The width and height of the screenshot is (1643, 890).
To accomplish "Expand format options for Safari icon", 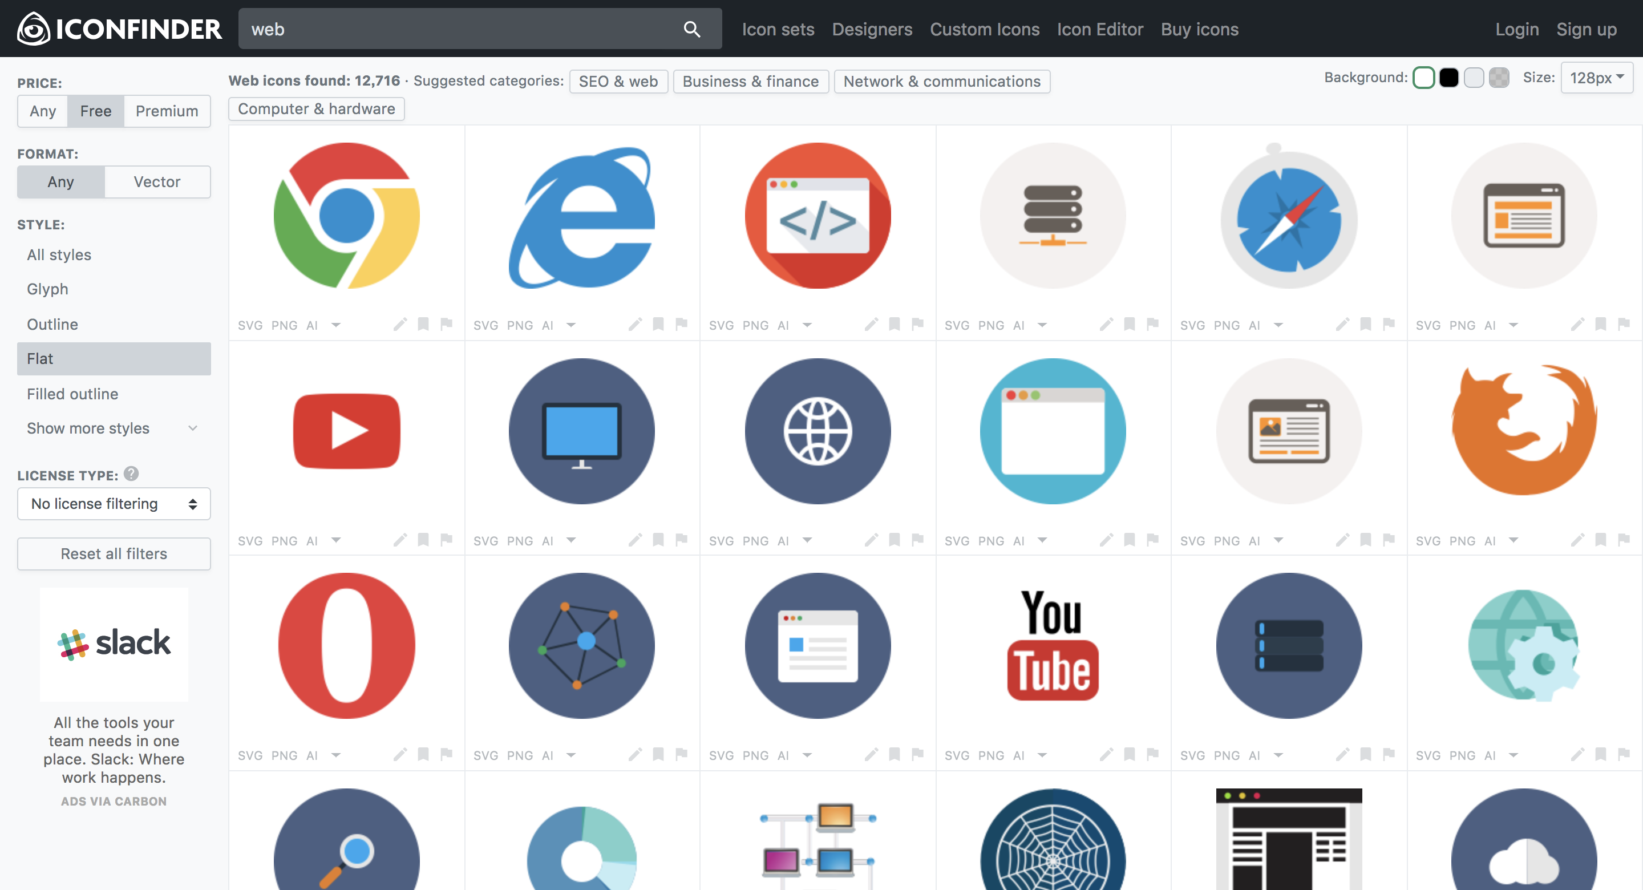I will [x=1278, y=325].
